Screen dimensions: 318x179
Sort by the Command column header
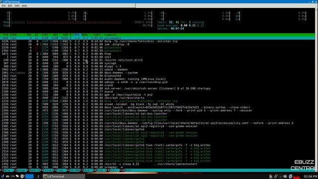click(x=110, y=35)
